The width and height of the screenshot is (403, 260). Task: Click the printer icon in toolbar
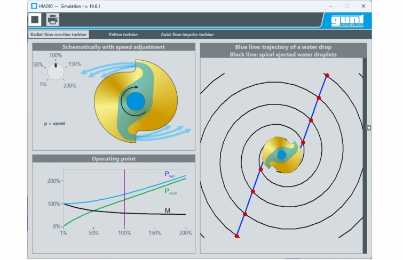point(53,20)
